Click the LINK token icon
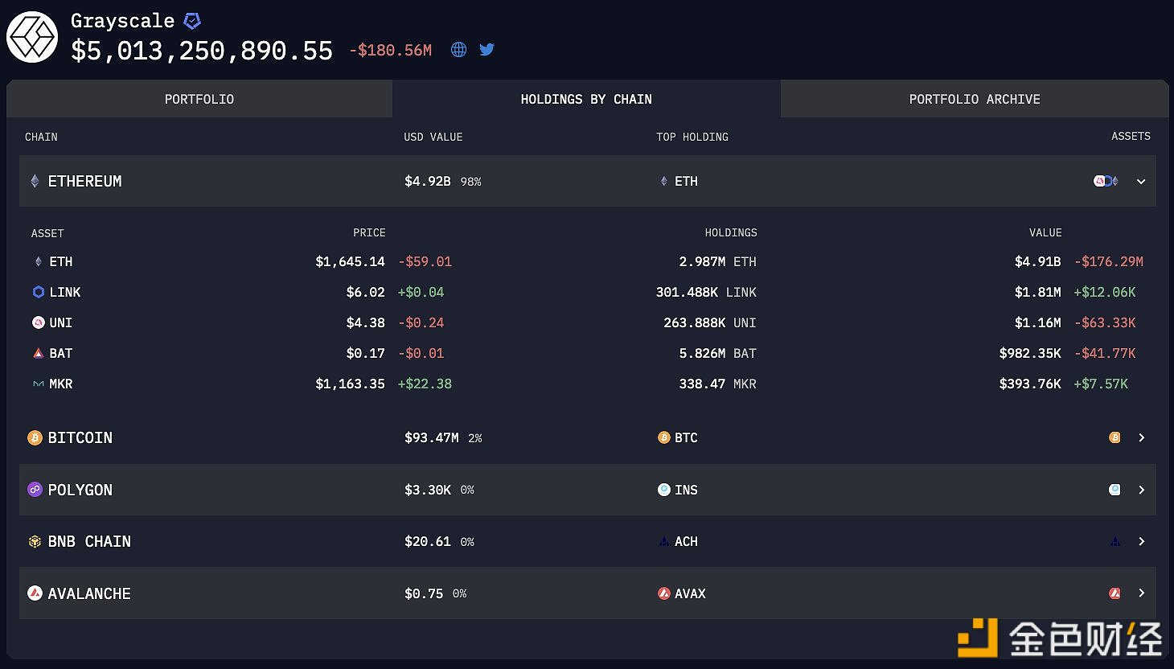 click(x=38, y=292)
